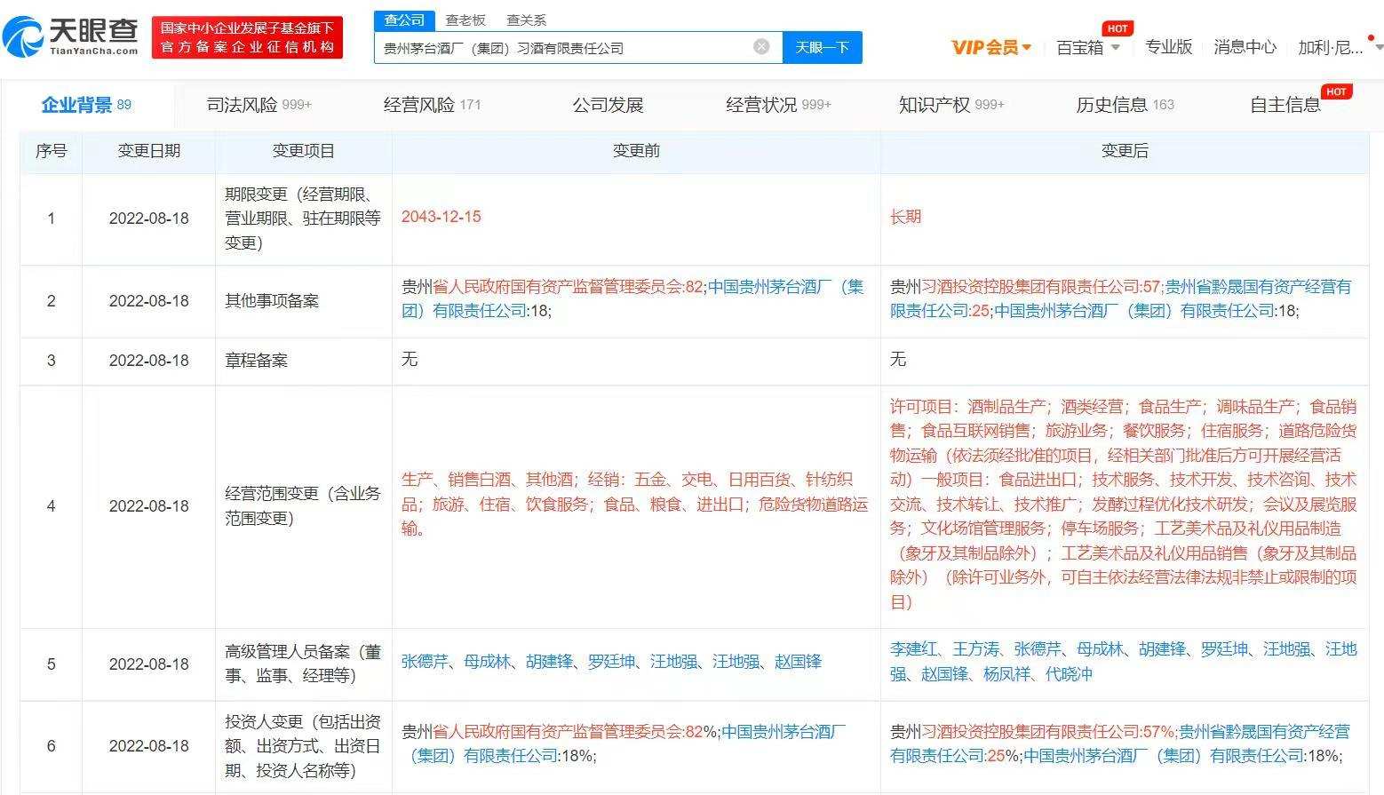This screenshot has height=795, width=1384.
Task: Clear the search box using the × icon
Action: click(x=760, y=47)
